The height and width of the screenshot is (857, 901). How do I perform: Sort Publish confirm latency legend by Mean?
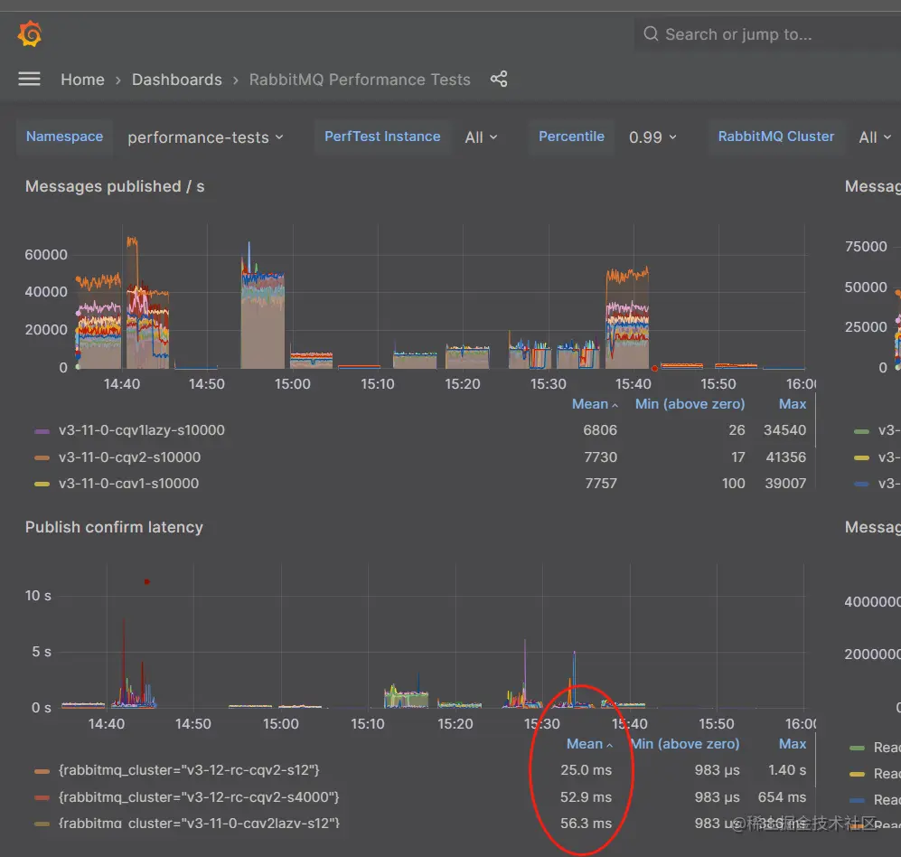[589, 744]
